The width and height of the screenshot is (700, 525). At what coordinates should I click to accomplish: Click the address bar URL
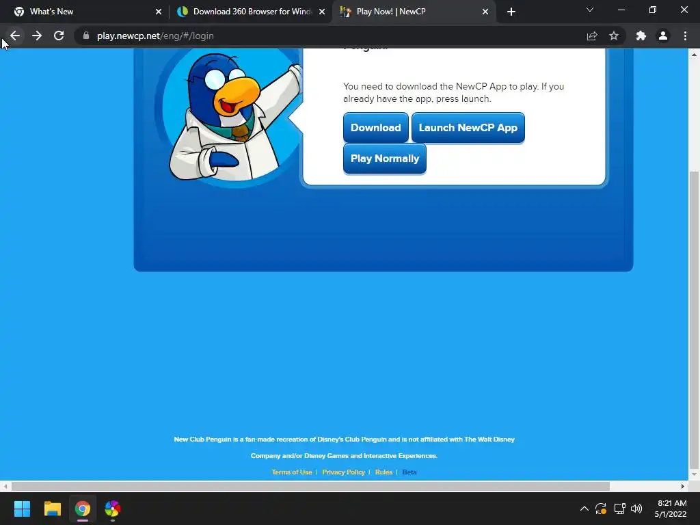pyautogui.click(x=155, y=36)
